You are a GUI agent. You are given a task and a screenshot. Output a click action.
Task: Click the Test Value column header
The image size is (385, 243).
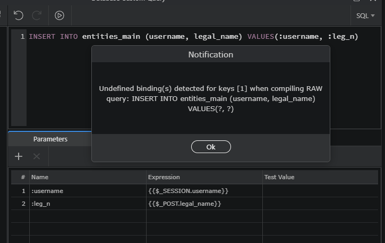320,177
